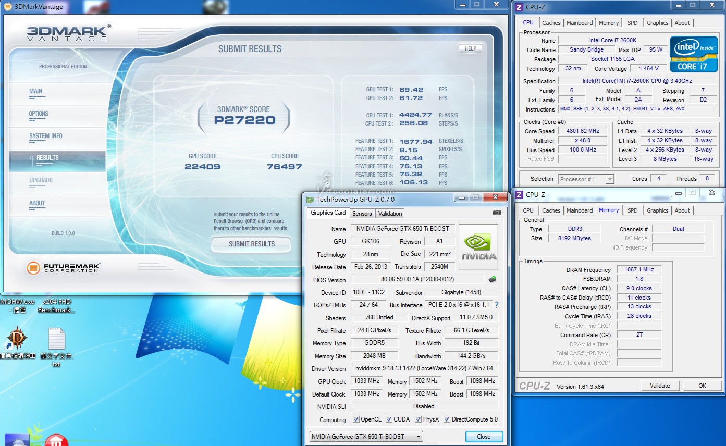
Task: Click the CPU name field Intel Core i7 2600K
Action: [612, 40]
